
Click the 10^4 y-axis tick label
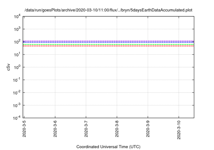click(x=17, y=17)
